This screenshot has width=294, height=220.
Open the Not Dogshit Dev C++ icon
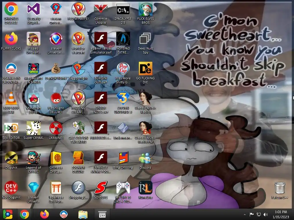[11, 187]
